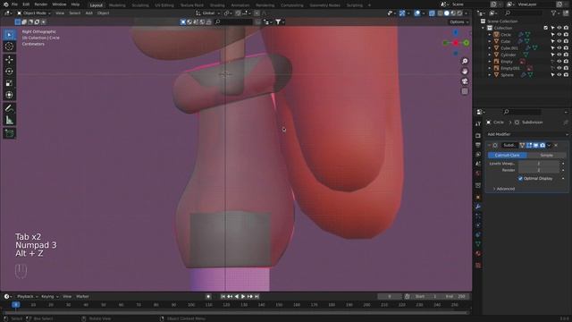Open the Modifier properties wrench tab
The width and height of the screenshot is (572, 322).
tap(478, 207)
